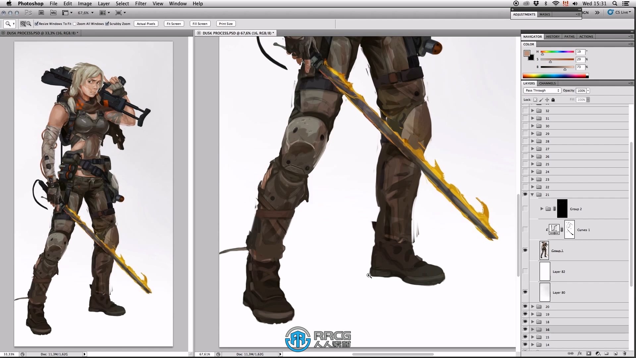This screenshot has width=636, height=358.
Task: Uncheck Resize Windows To Fit
Action: [x=37, y=24]
